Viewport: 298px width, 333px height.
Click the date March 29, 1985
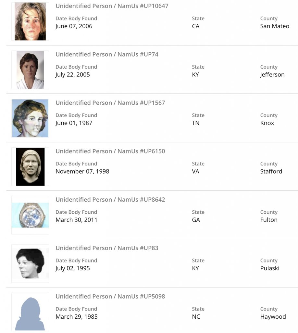click(76, 317)
